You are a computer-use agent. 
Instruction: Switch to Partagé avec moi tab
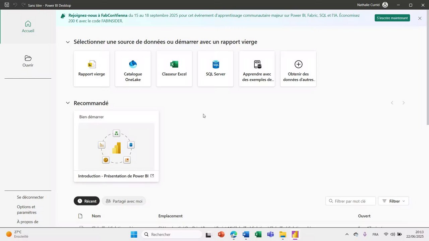pyautogui.click(x=124, y=201)
